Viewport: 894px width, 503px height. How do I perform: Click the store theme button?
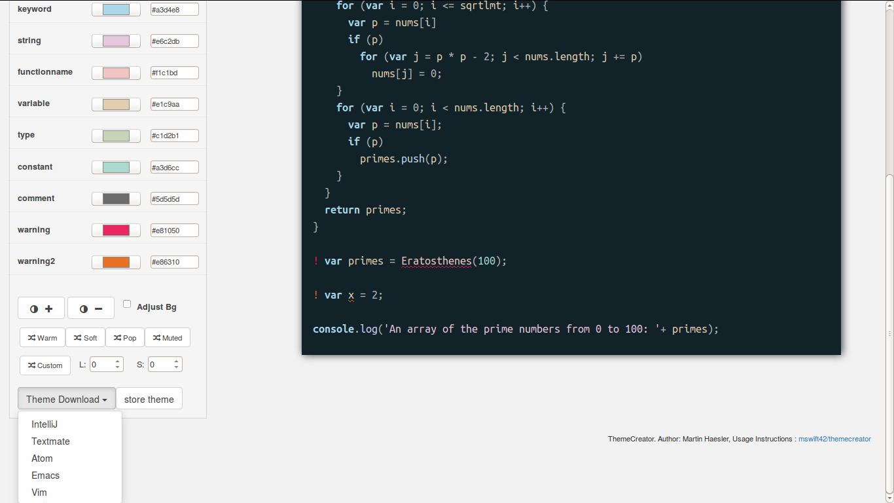[149, 398]
